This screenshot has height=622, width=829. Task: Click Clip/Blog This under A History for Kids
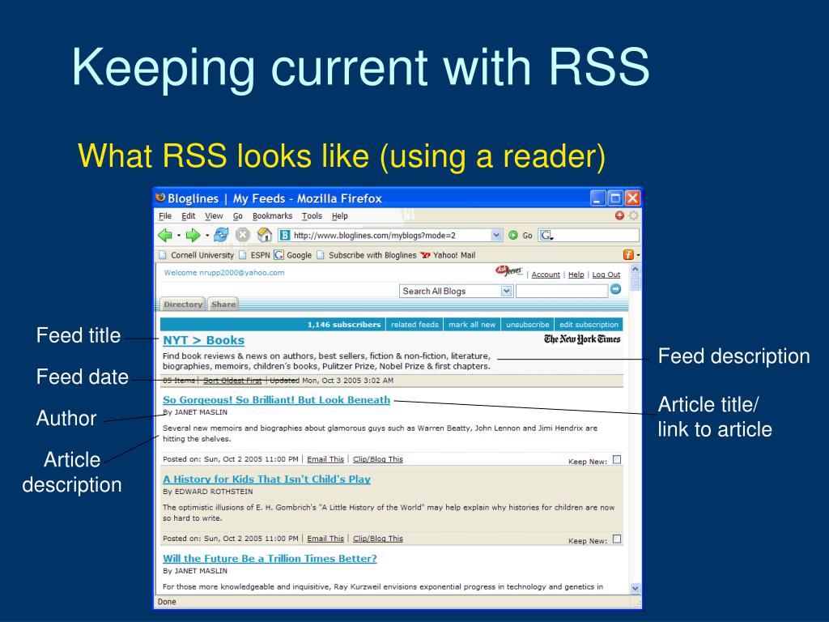coord(377,539)
